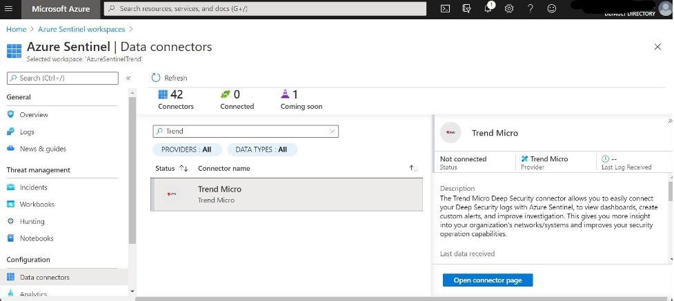Screen dimensions: 674x301
Task: Collapse the left sidebar menu
Action: click(128, 78)
